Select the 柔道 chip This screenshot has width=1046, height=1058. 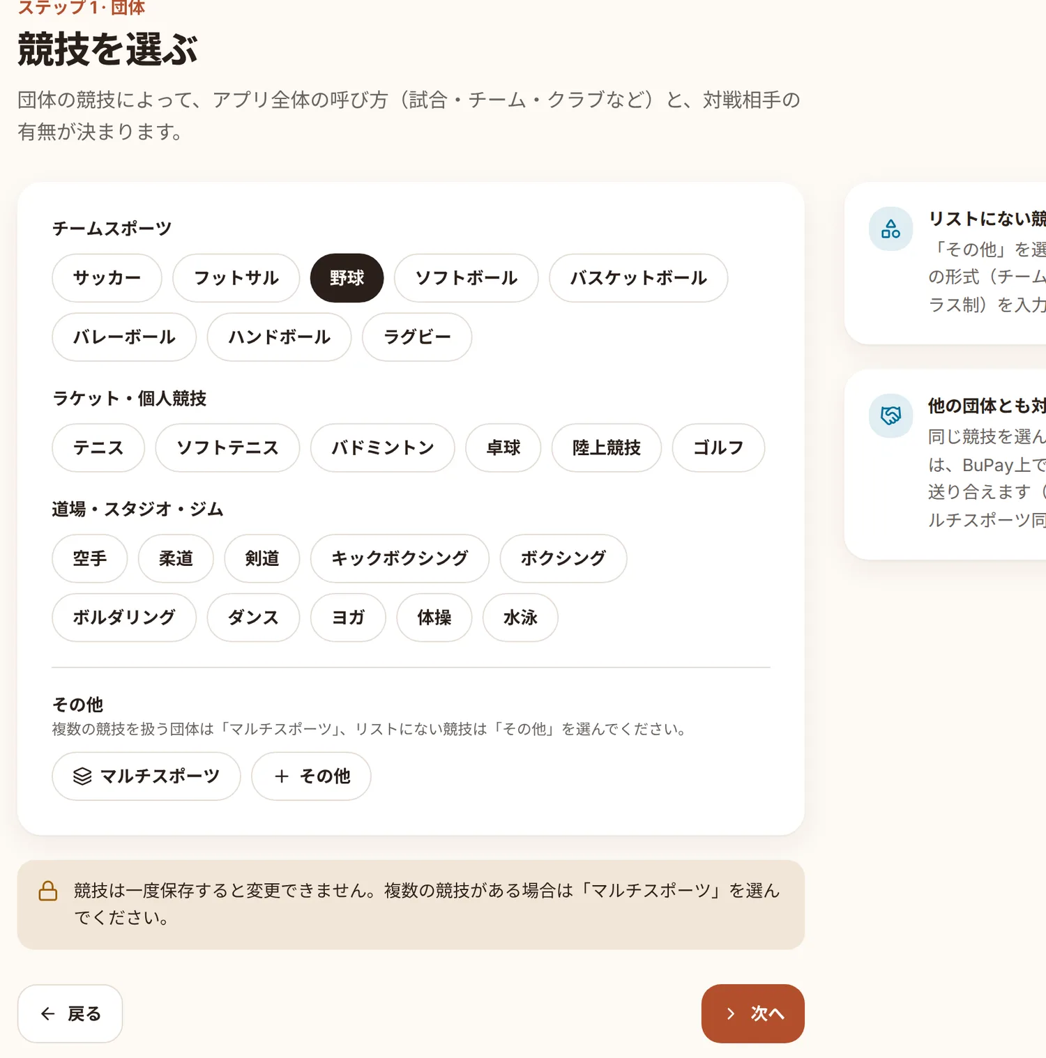point(176,558)
